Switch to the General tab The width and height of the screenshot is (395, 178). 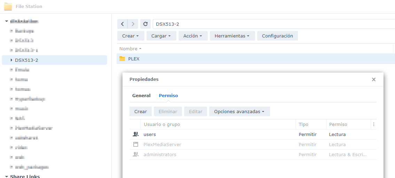(x=141, y=96)
